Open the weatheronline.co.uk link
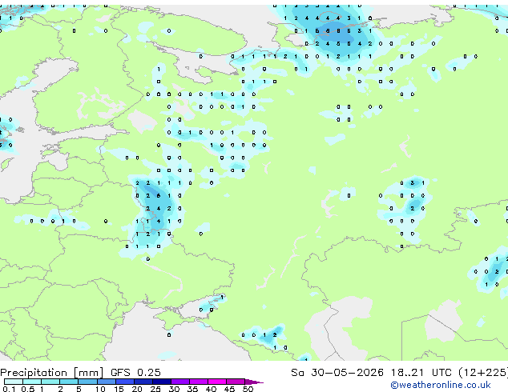 click(x=441, y=386)
